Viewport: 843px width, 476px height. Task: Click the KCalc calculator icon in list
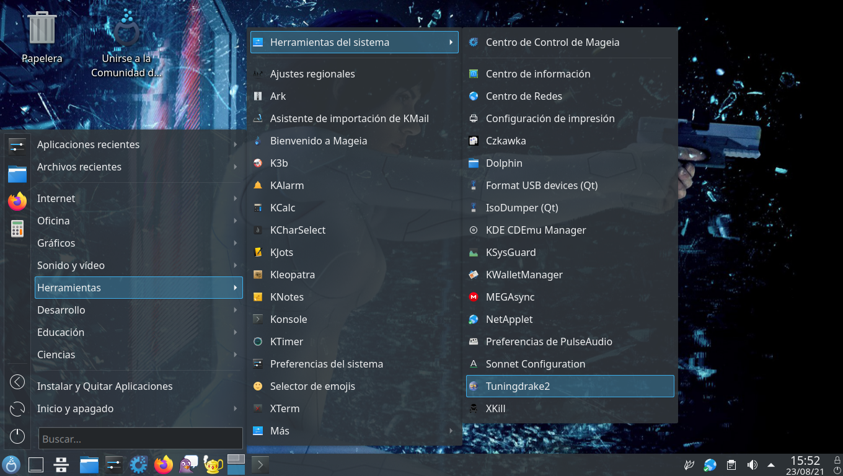click(x=258, y=208)
